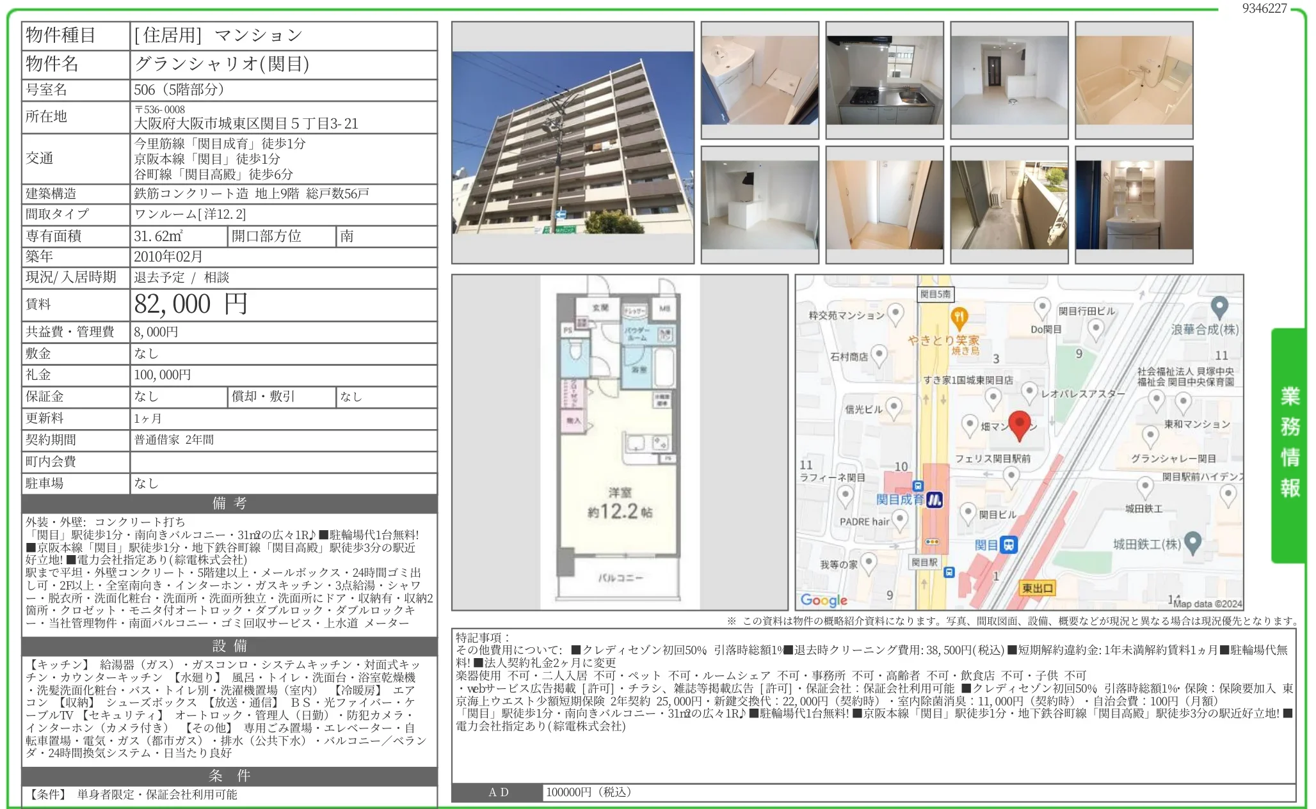Viewport: 1316px width, 809px height.
Task: Open the kitchen stove photo thumbnail
Action: [x=884, y=80]
